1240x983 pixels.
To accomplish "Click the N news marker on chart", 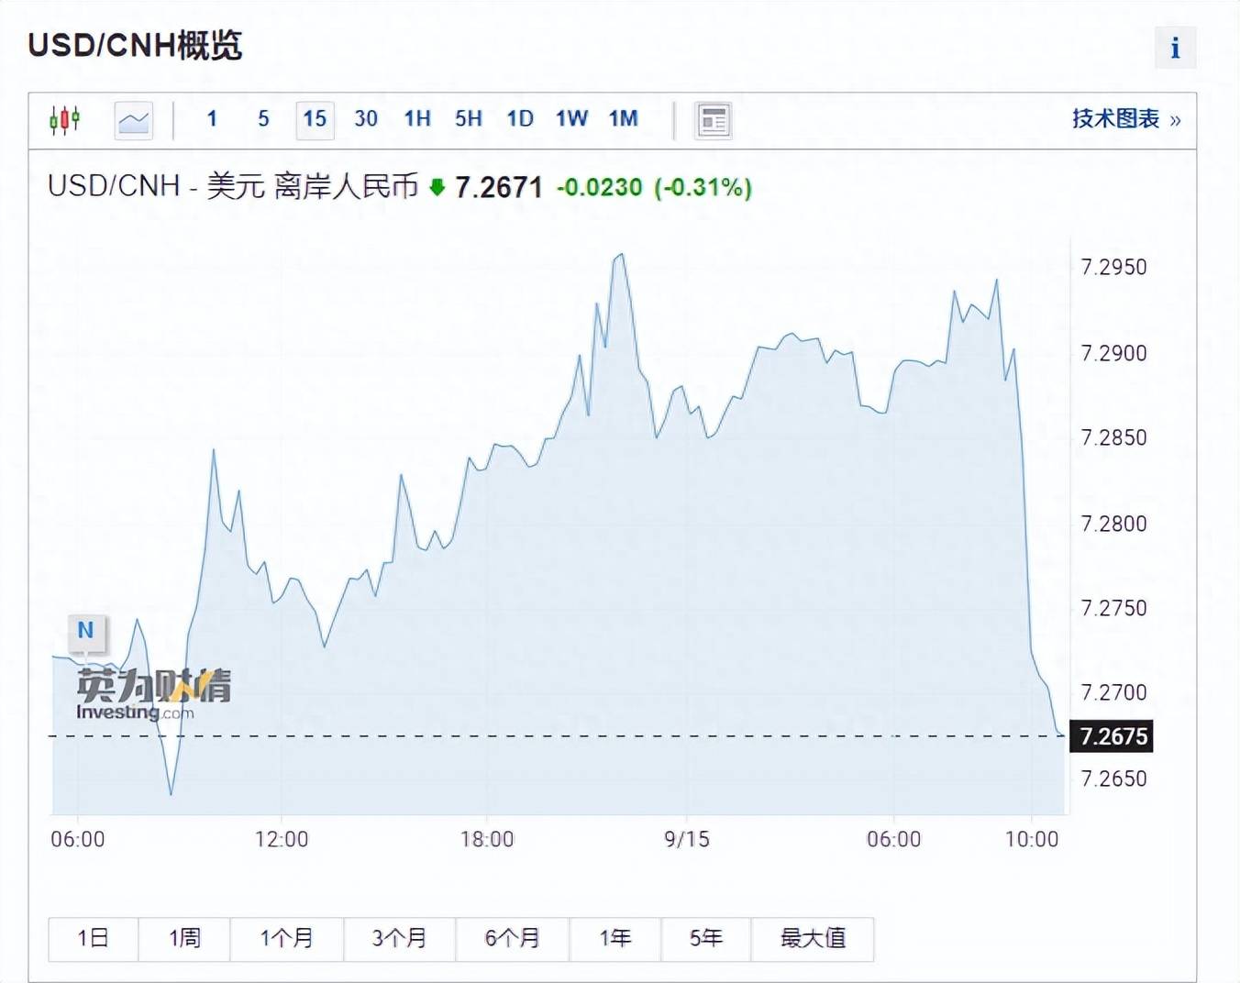I will 85,631.
